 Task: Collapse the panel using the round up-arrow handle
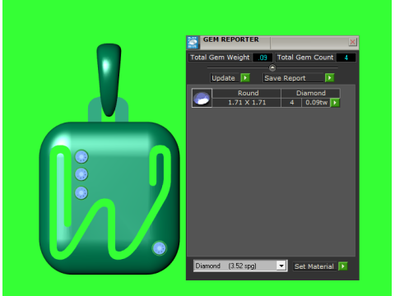272,67
